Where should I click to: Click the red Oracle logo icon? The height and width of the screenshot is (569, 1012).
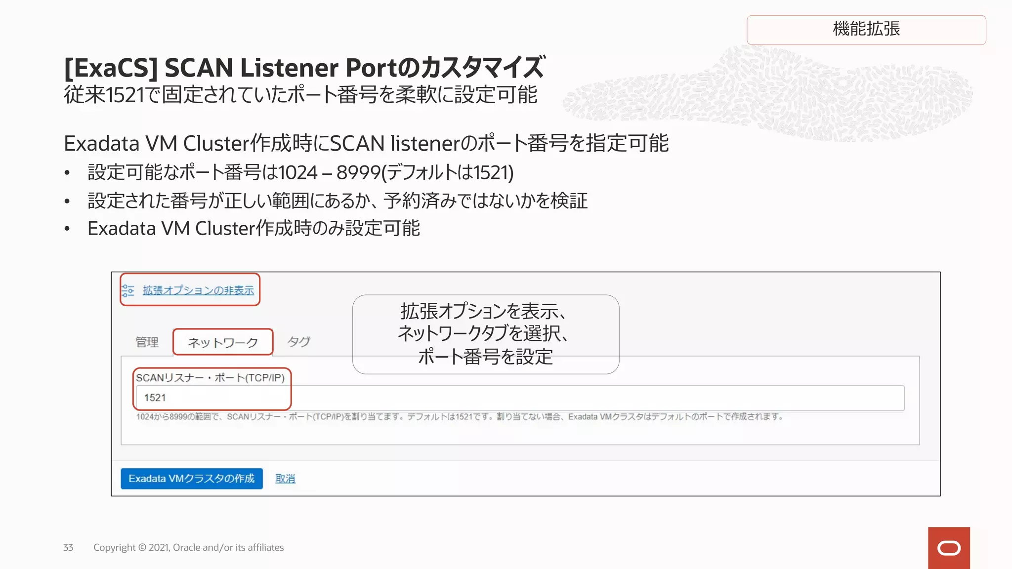949,548
